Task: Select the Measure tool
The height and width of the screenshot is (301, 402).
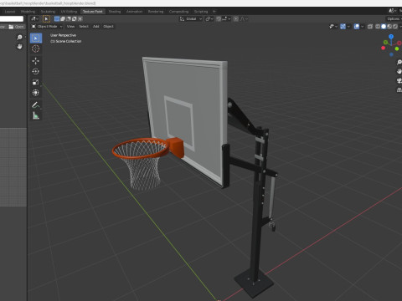Action: click(x=36, y=115)
